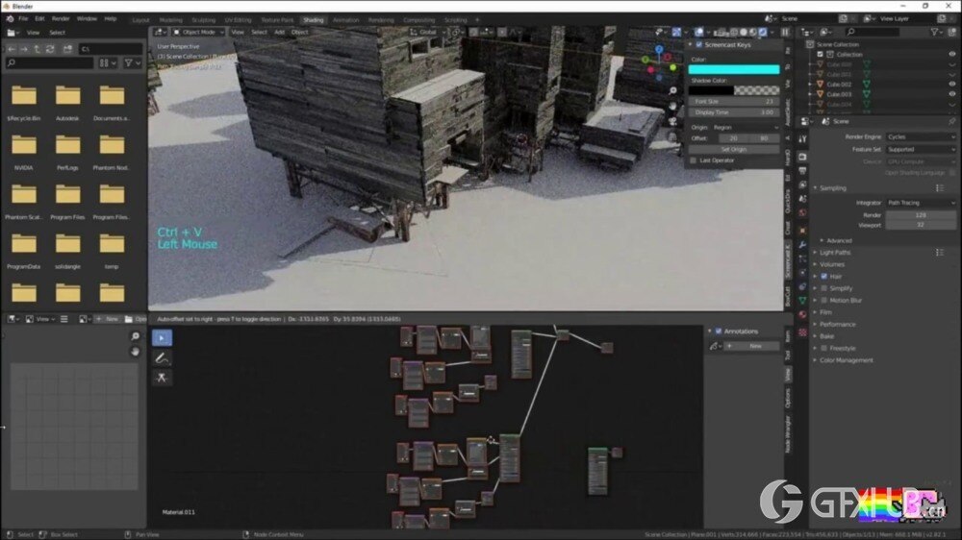Click the outliner filter funnel icon
Image resolution: width=962 pixels, height=540 pixels.
(x=935, y=32)
